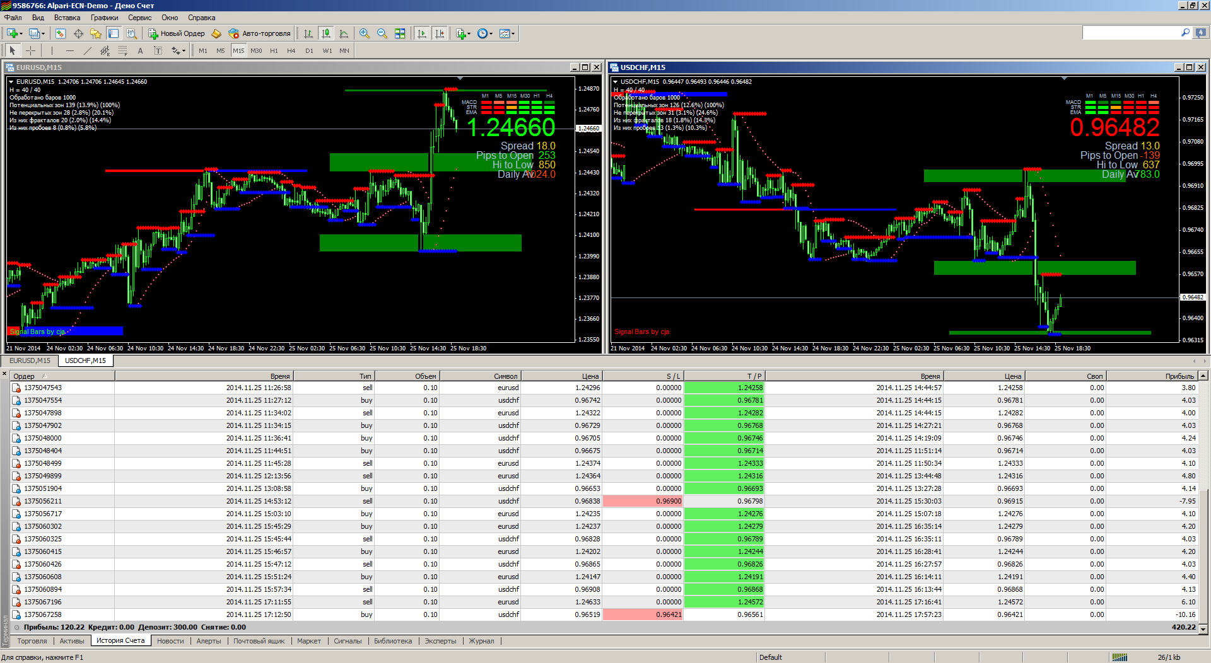
Task: Zoom in on the chart
Action: click(x=365, y=33)
